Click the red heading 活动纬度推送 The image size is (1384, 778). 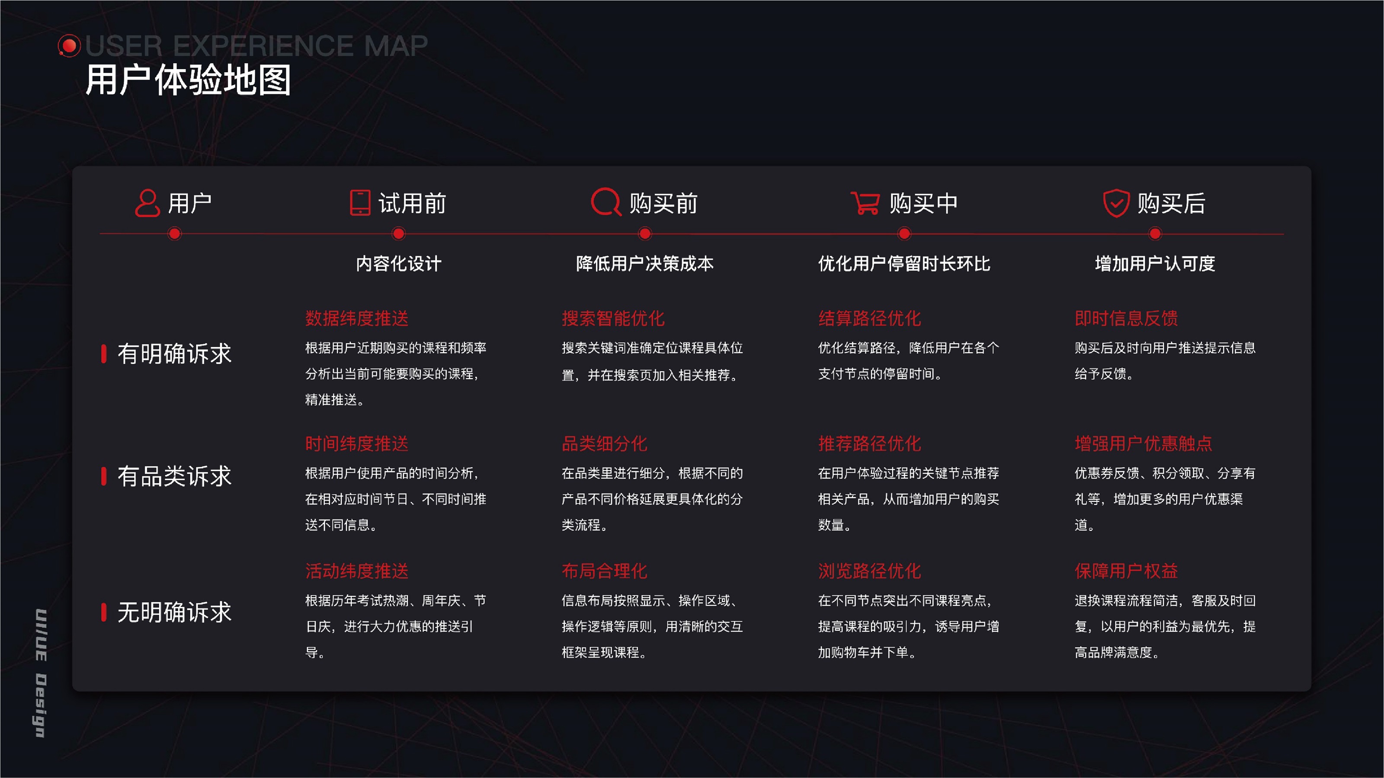point(357,571)
